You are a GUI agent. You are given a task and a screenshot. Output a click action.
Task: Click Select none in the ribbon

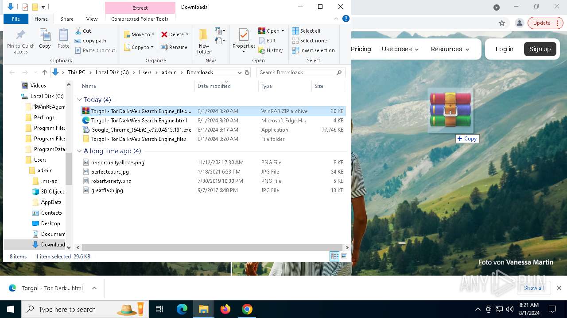pos(309,41)
